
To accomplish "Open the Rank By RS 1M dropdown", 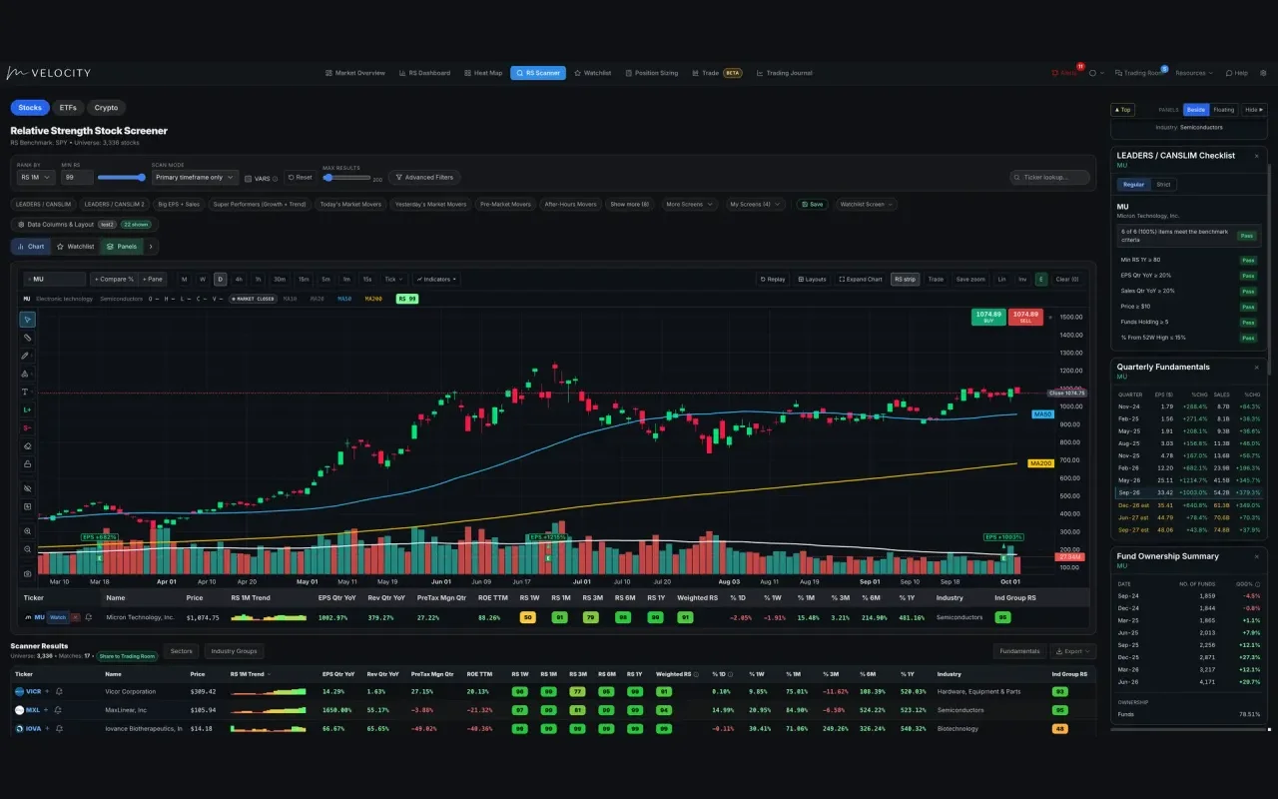I will (36, 178).
